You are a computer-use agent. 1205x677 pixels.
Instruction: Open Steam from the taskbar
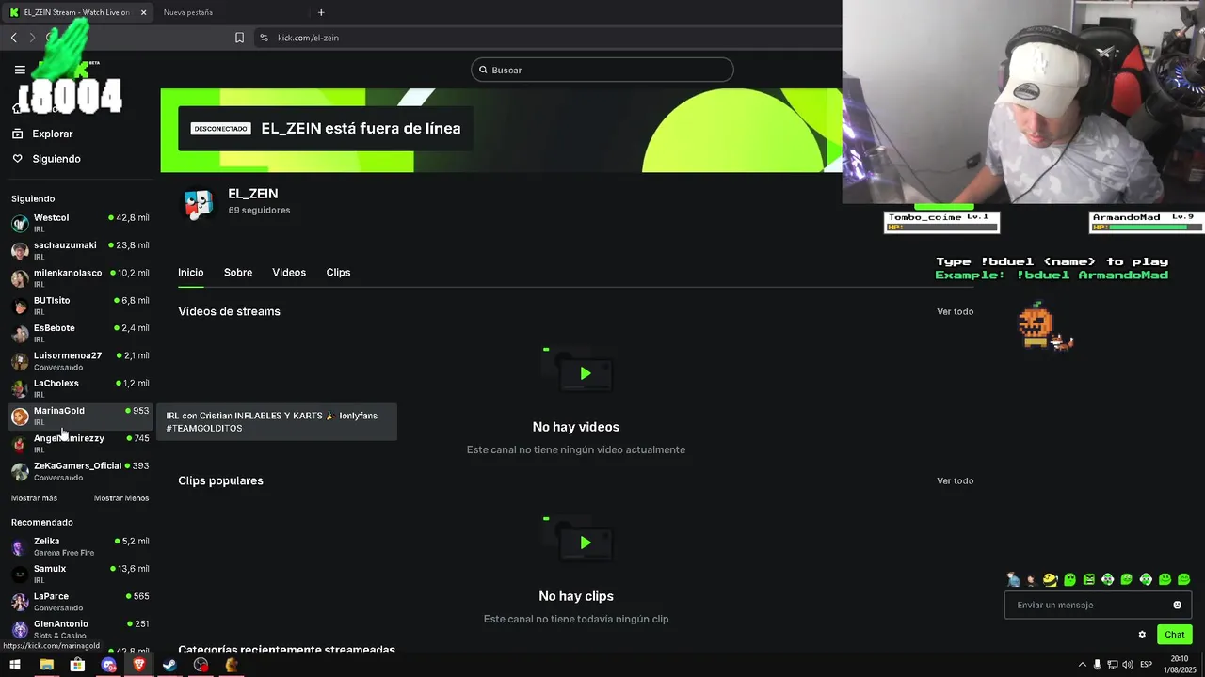tap(169, 665)
